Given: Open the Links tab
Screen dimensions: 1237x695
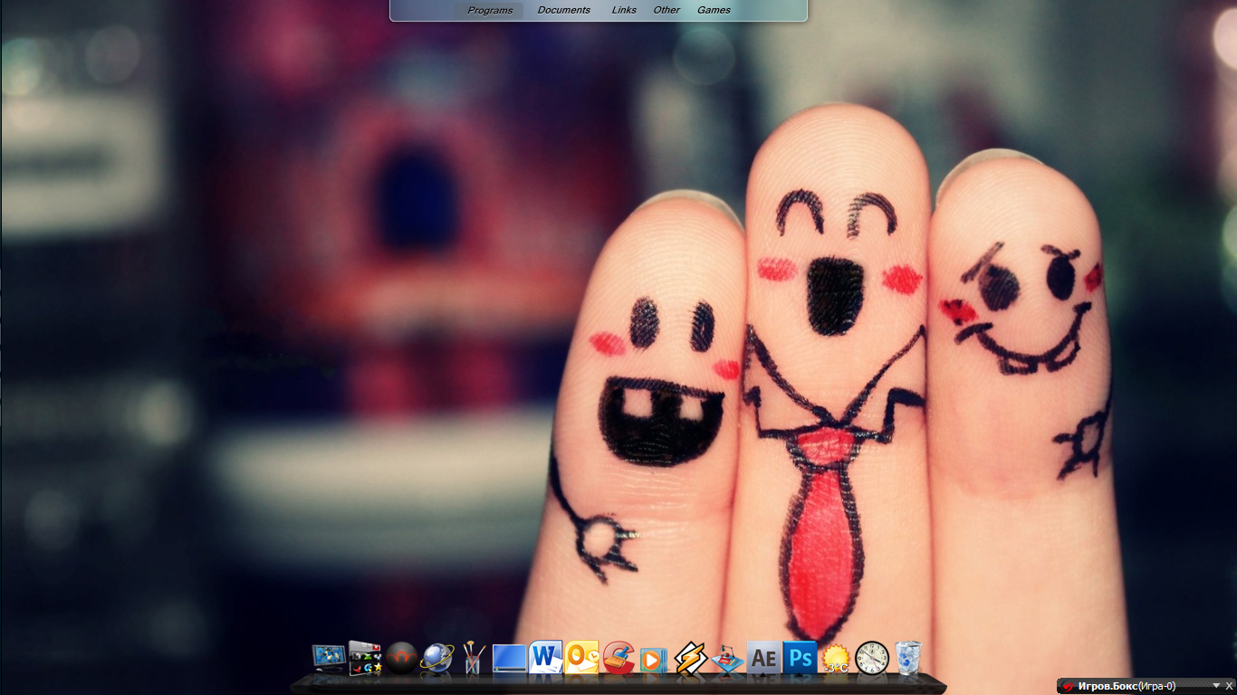Looking at the screenshot, I should coord(624,10).
